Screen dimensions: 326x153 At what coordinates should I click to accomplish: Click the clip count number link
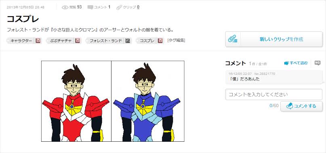(x=138, y=7)
